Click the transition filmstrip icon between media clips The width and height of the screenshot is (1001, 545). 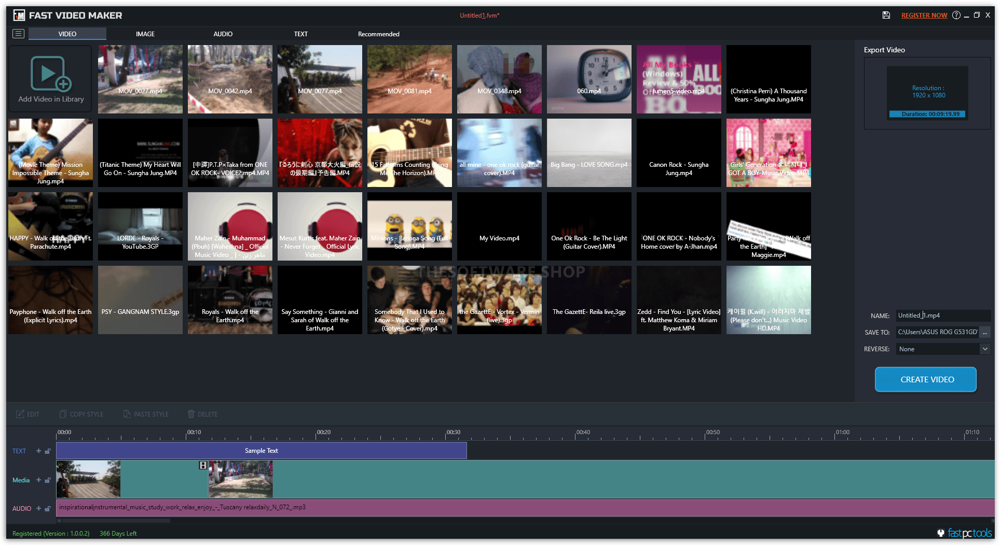click(203, 465)
